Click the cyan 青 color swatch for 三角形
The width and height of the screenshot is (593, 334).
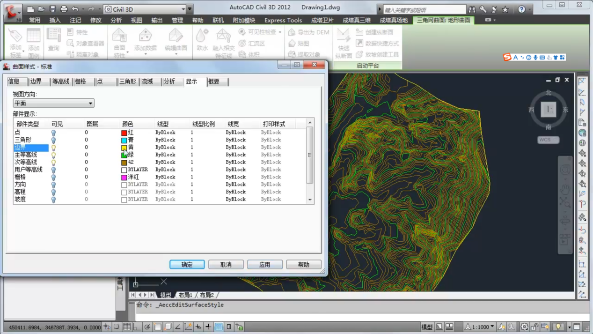tap(124, 141)
